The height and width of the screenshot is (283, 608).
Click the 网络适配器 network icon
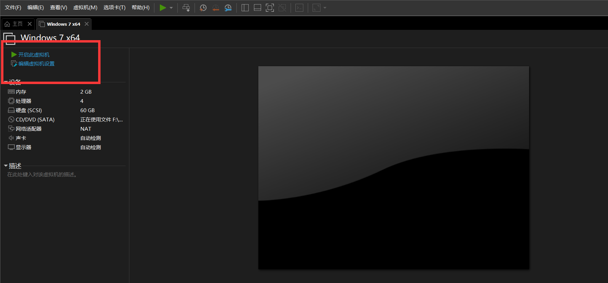(x=11, y=129)
